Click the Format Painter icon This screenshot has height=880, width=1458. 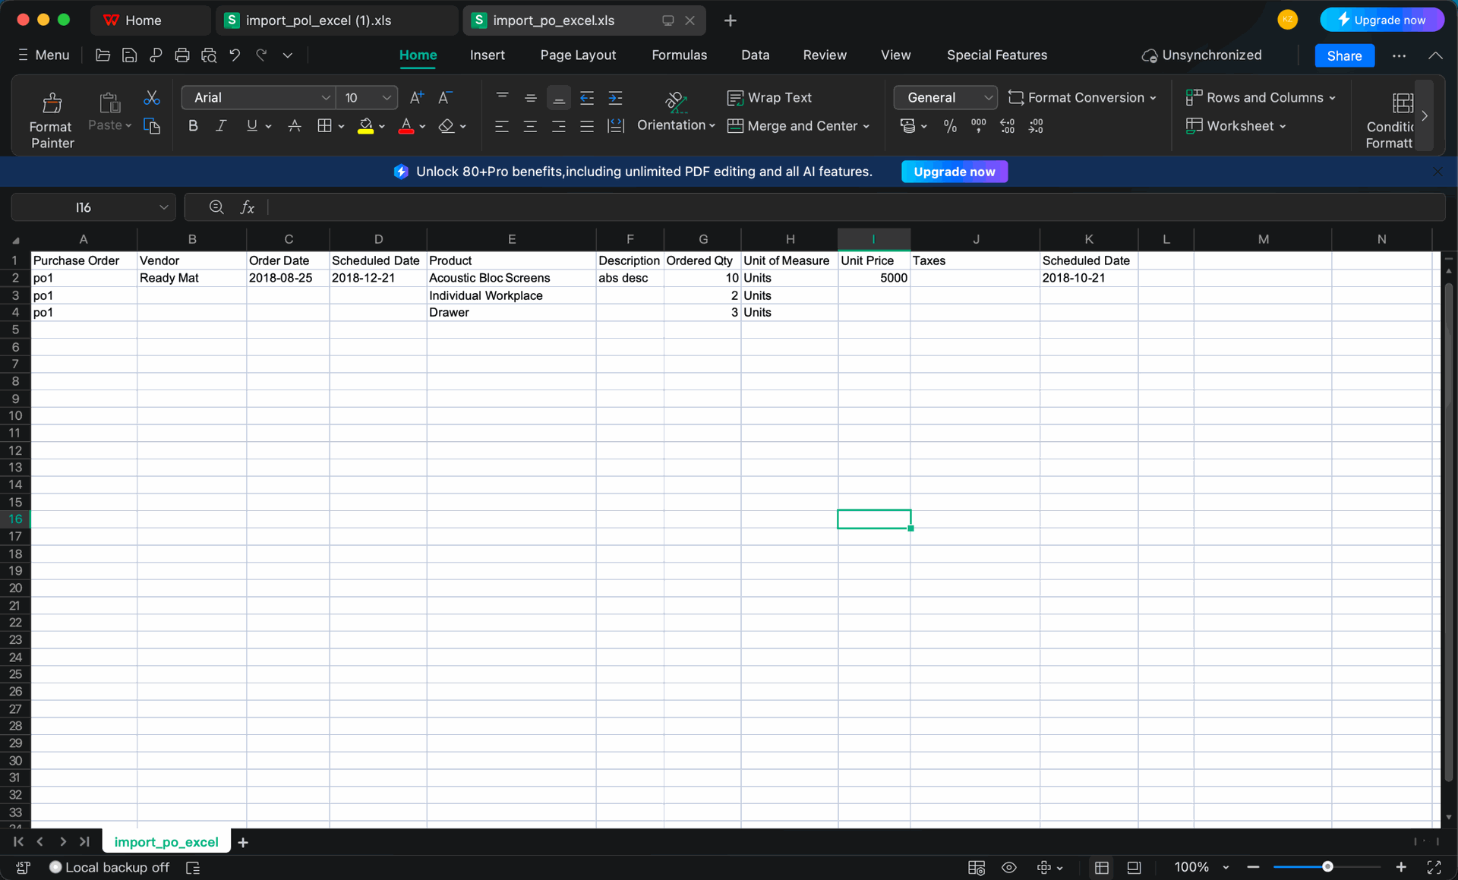(52, 103)
